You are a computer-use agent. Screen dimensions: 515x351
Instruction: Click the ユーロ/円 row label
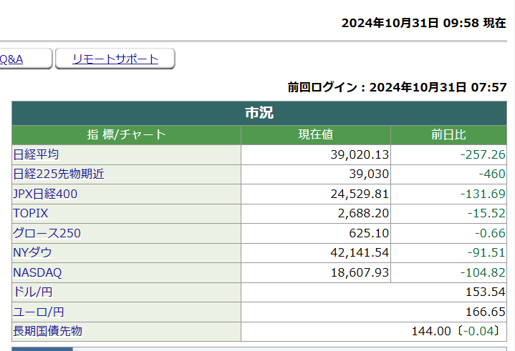(38, 312)
